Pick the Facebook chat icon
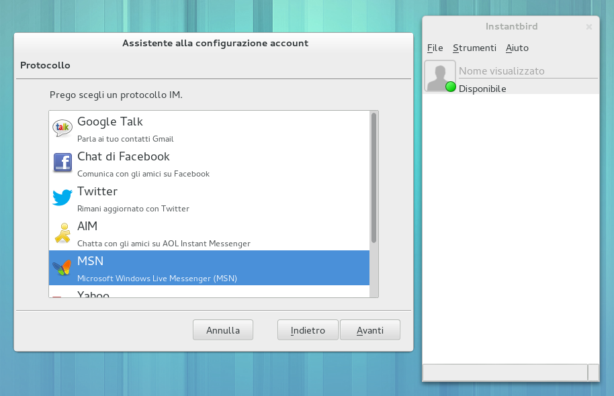This screenshot has width=614, height=396. tap(62, 163)
